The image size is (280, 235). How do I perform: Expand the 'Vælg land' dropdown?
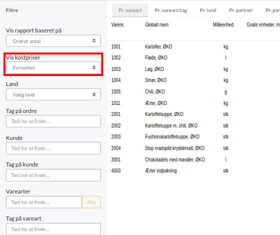[x=53, y=94]
